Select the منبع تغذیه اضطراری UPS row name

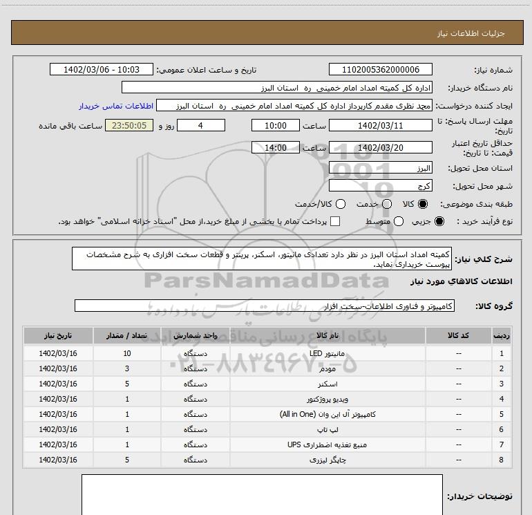(x=327, y=444)
